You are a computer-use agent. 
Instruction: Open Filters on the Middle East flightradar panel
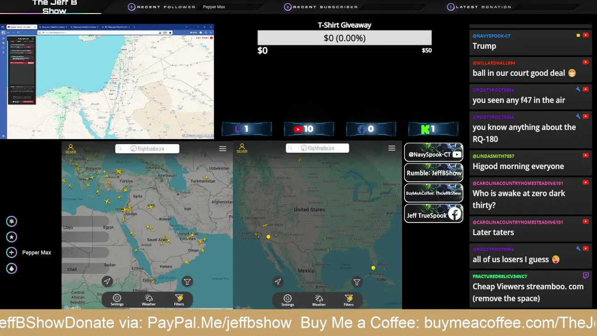point(179,300)
